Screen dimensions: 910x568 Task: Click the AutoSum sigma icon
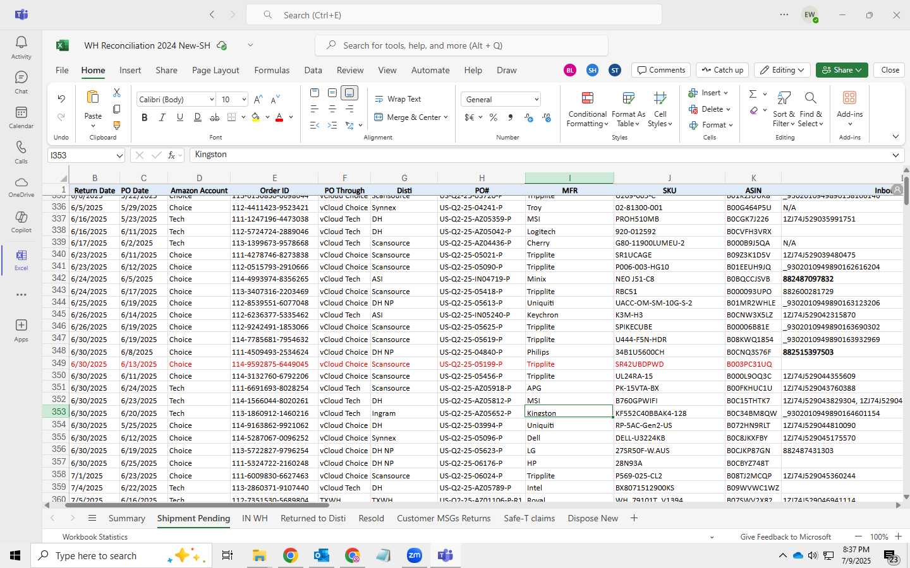[x=753, y=94]
